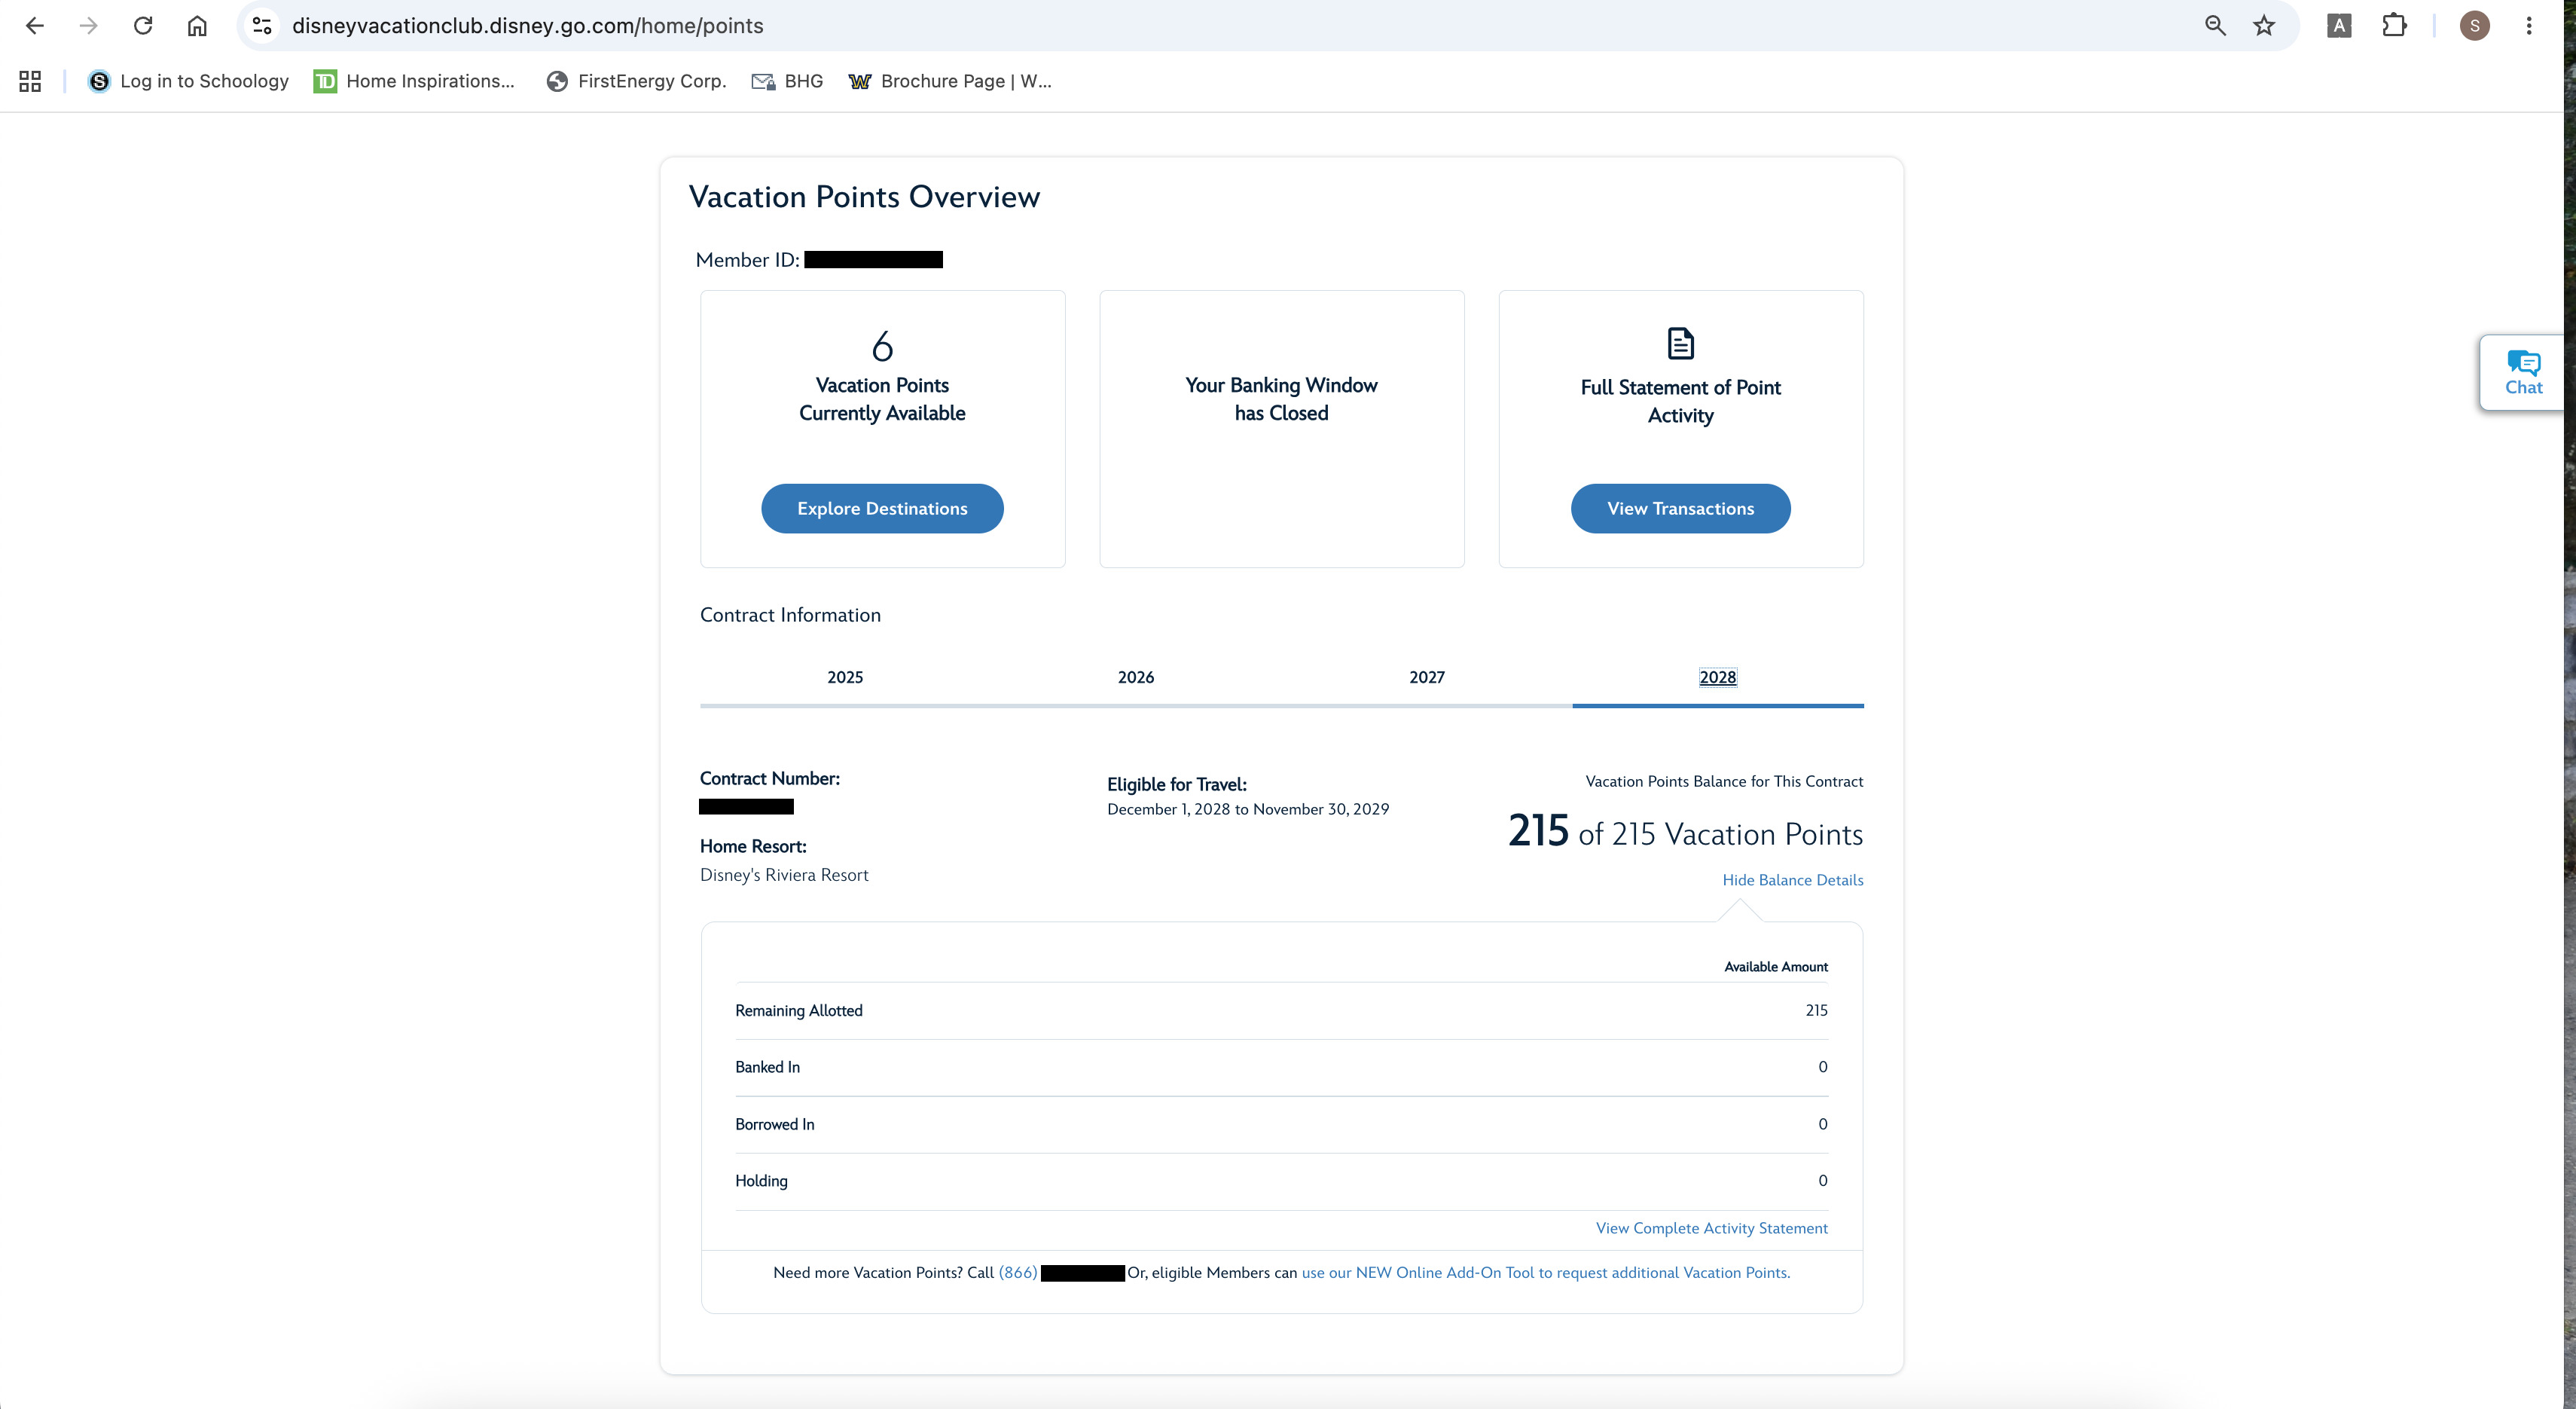Image resolution: width=2576 pixels, height=1409 pixels.
Task: Open the Log in to Schoology bookmark
Action: pyautogui.click(x=188, y=81)
